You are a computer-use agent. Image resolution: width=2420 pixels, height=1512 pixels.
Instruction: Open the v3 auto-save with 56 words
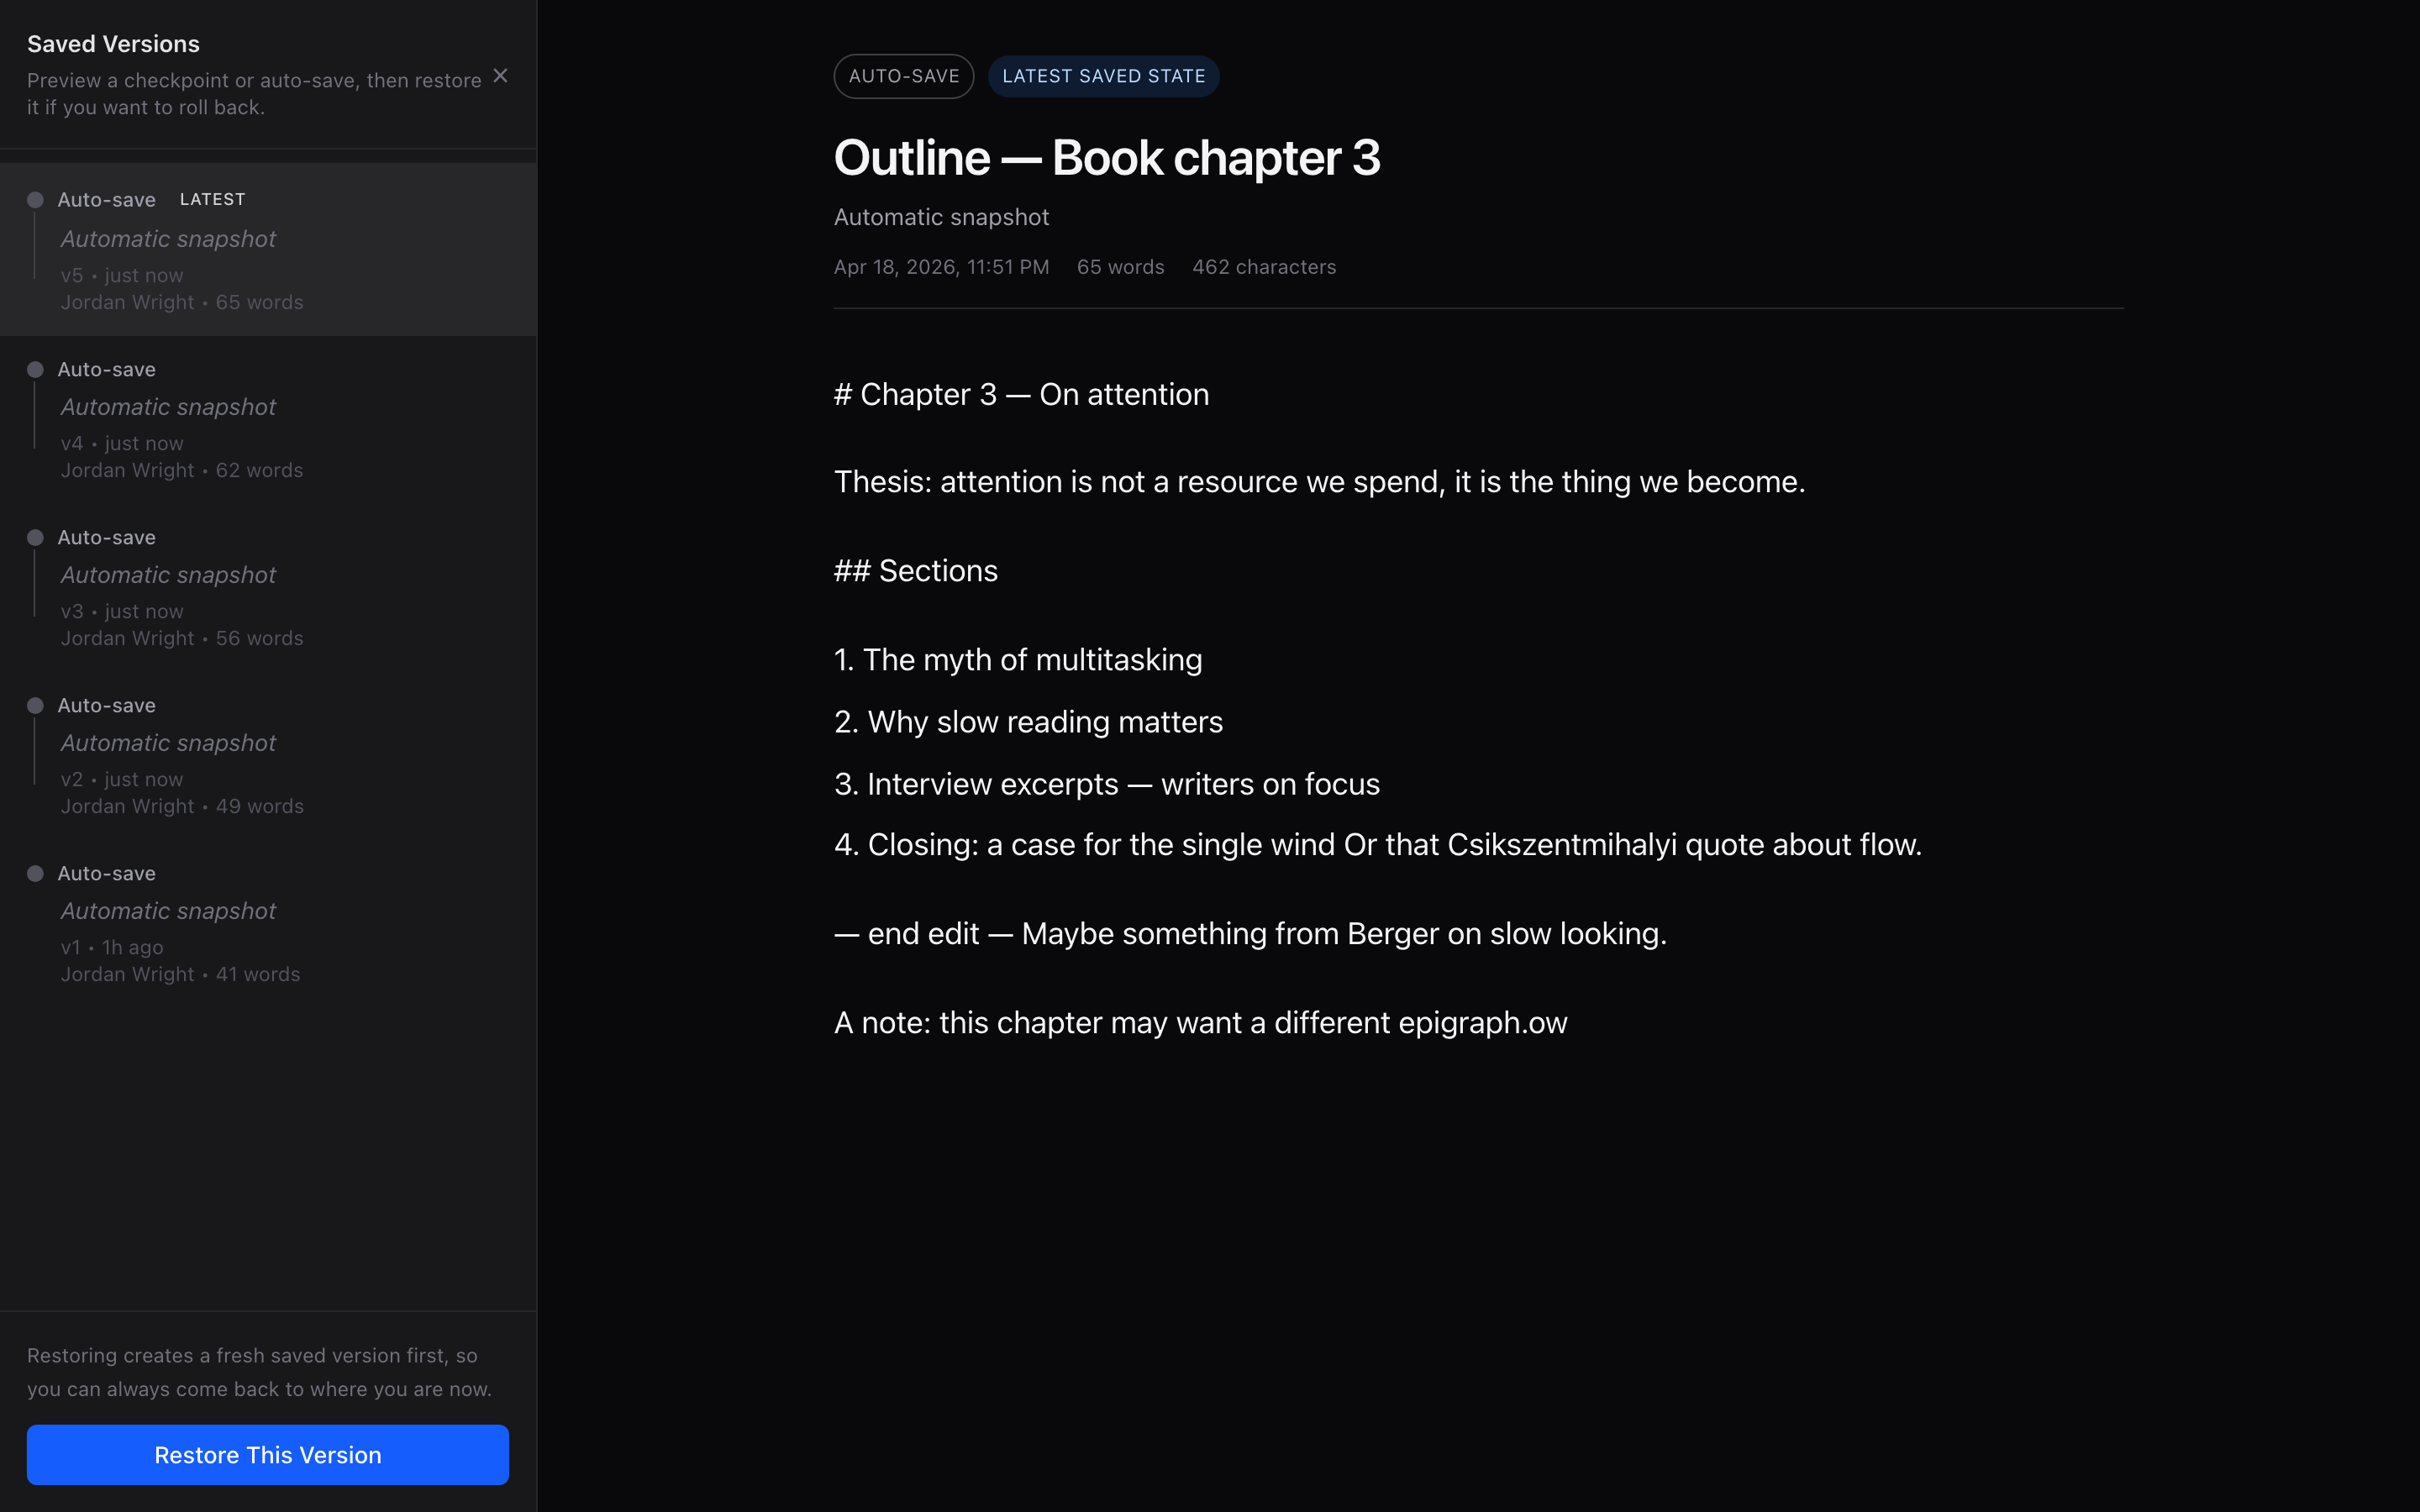click(267, 588)
